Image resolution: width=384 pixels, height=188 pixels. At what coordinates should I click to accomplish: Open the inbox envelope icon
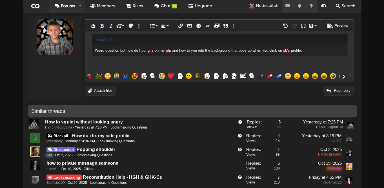(x=287, y=6)
